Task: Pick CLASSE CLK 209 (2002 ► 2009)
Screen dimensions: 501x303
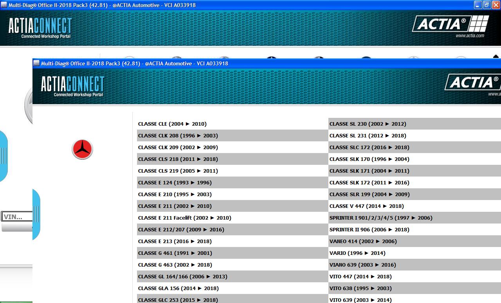Action: click(232, 147)
